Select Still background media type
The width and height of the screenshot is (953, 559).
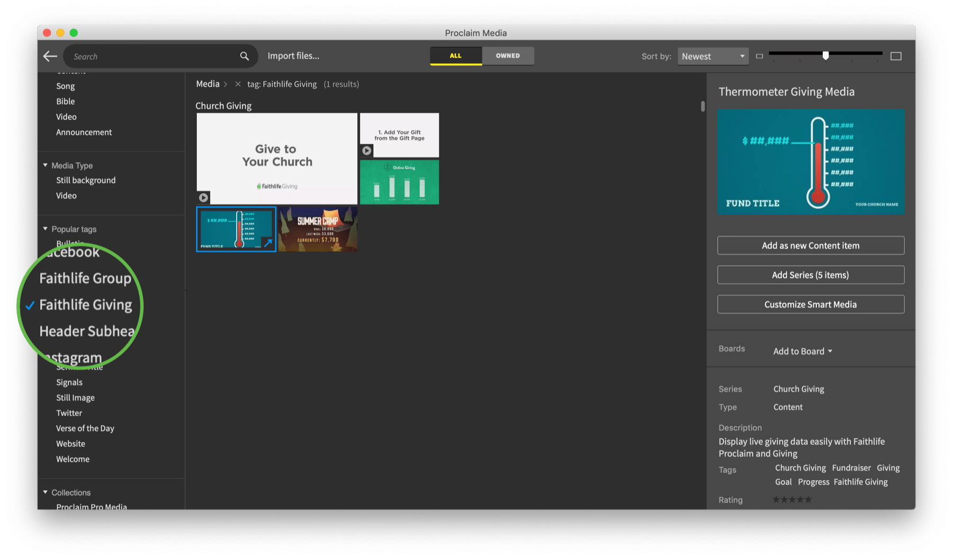(x=86, y=180)
